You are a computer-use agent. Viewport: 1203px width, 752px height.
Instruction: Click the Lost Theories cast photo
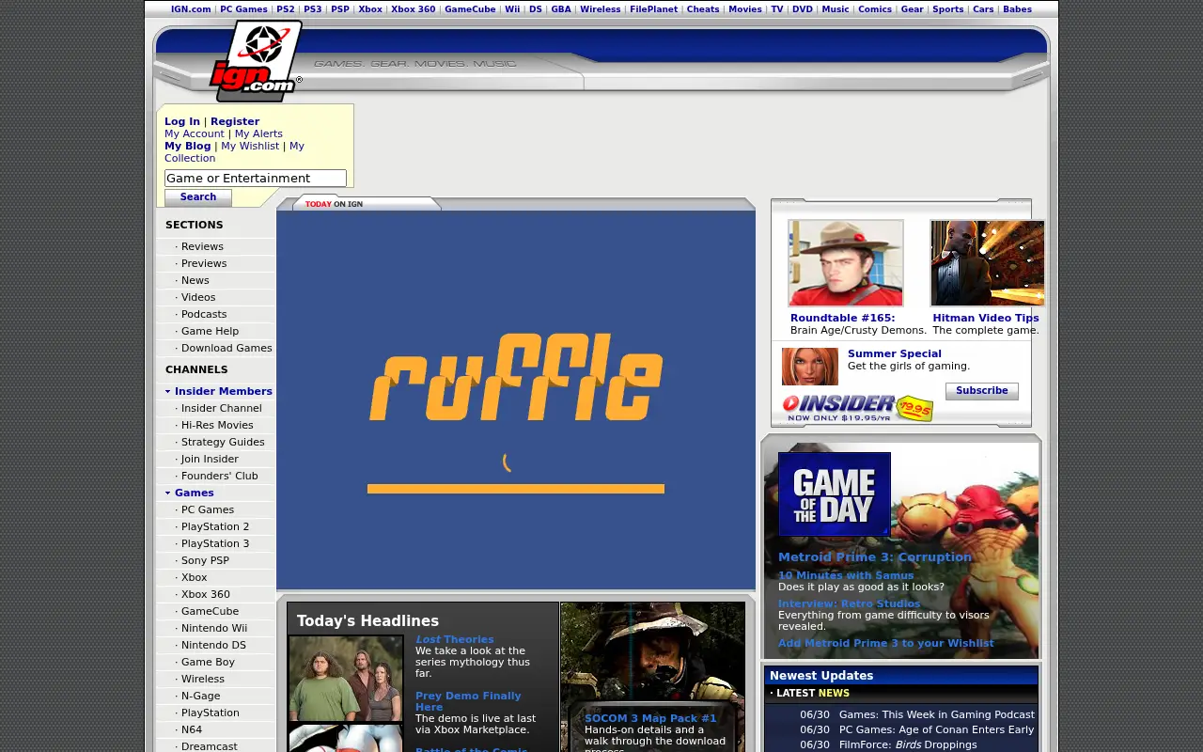[346, 679]
